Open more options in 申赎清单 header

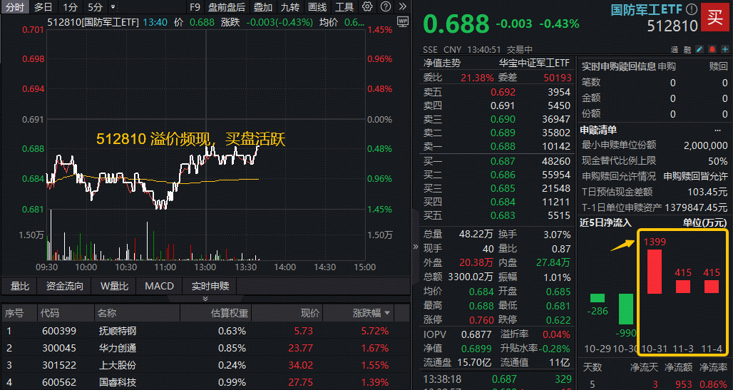(x=717, y=130)
